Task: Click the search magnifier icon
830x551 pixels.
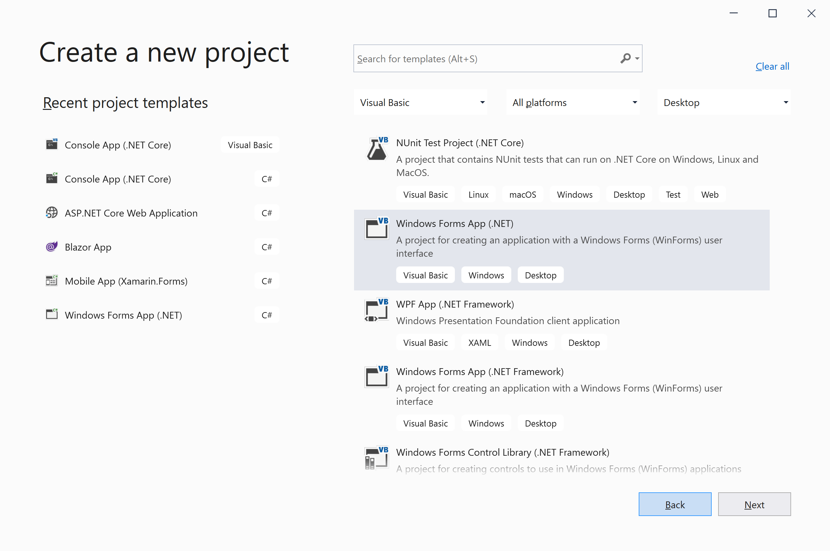Action: [x=626, y=58]
